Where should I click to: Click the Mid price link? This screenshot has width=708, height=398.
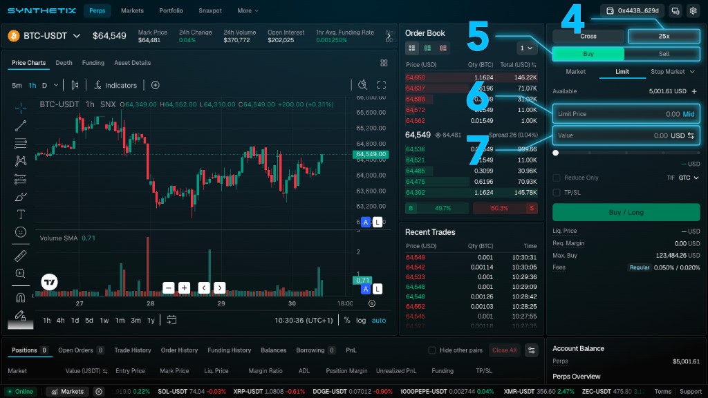[x=689, y=114]
